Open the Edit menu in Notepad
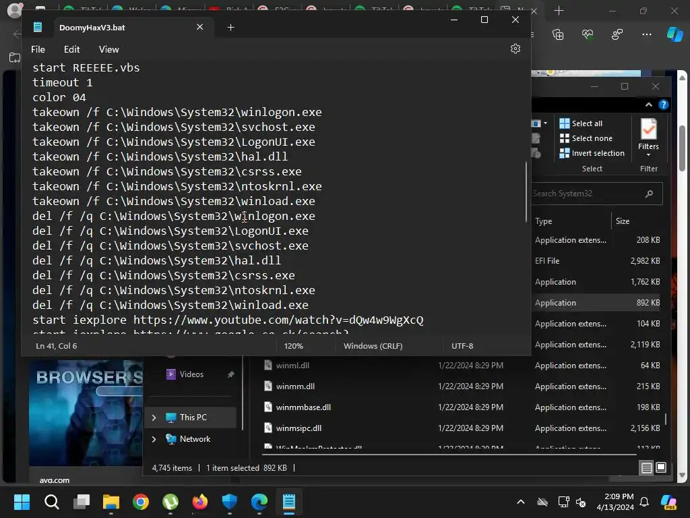This screenshot has width=690, height=518. click(x=71, y=49)
